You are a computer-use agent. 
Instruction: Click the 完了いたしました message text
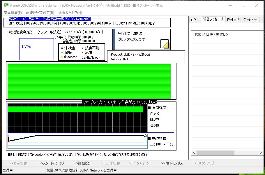click(130, 33)
